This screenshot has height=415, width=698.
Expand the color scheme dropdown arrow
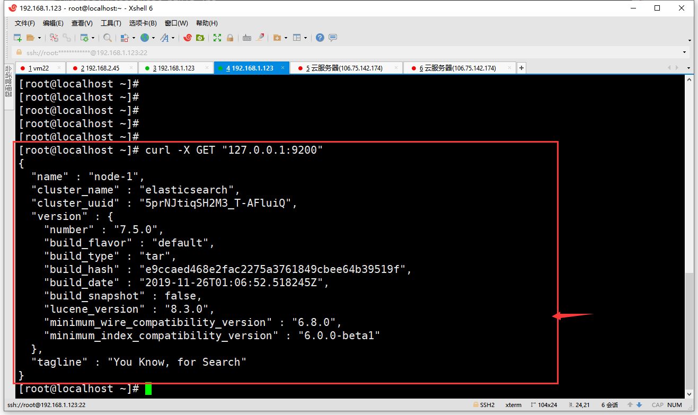(134, 38)
